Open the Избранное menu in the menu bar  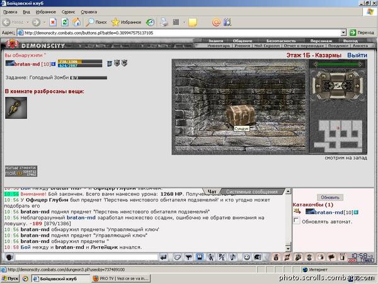[45, 12]
